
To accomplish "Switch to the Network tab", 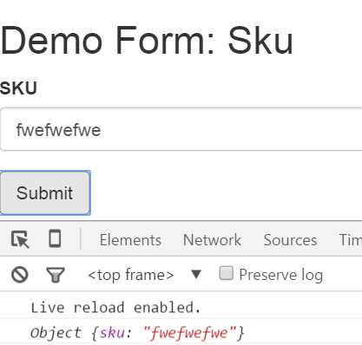I will pos(213,240).
